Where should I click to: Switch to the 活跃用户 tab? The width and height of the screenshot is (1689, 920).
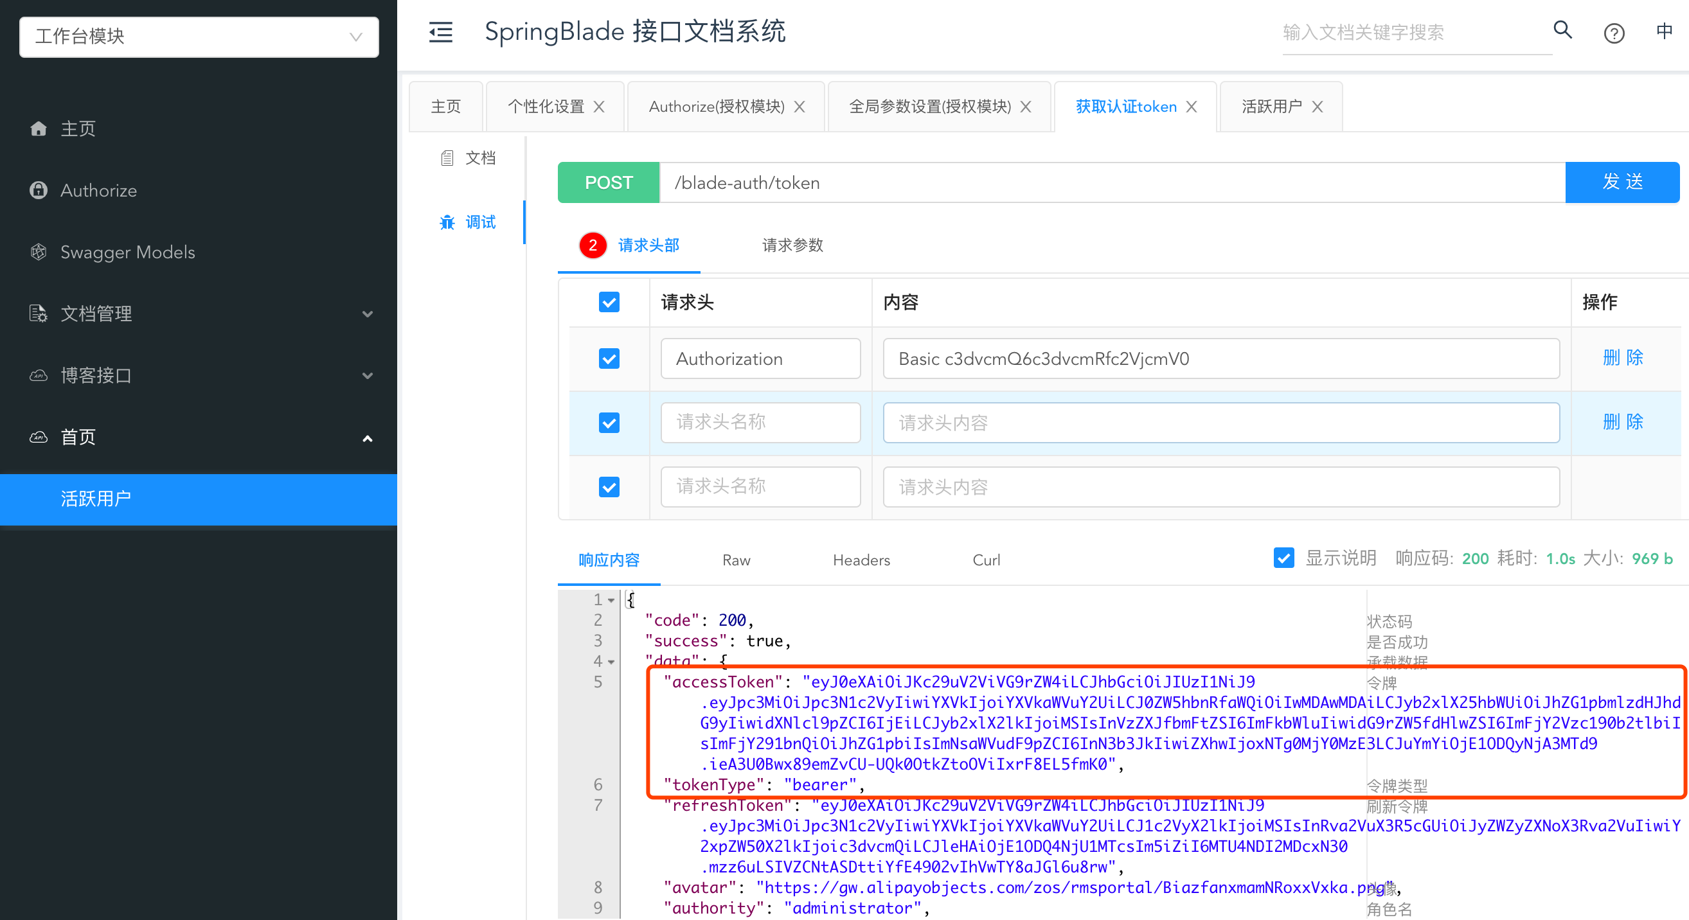tap(1271, 107)
